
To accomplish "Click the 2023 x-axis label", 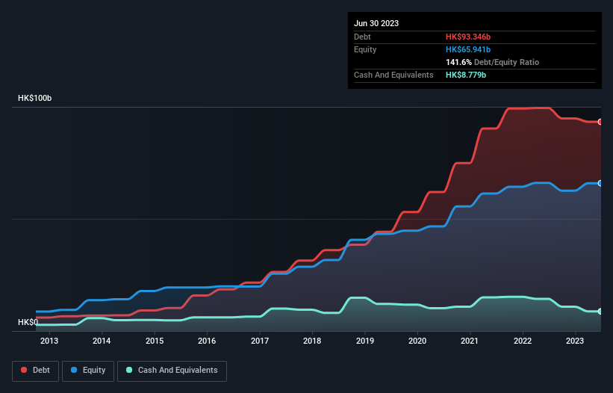I will 575,341.
